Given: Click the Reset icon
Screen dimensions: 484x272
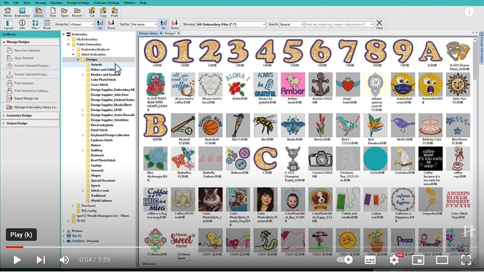Looking at the screenshot, I should point(47,24).
